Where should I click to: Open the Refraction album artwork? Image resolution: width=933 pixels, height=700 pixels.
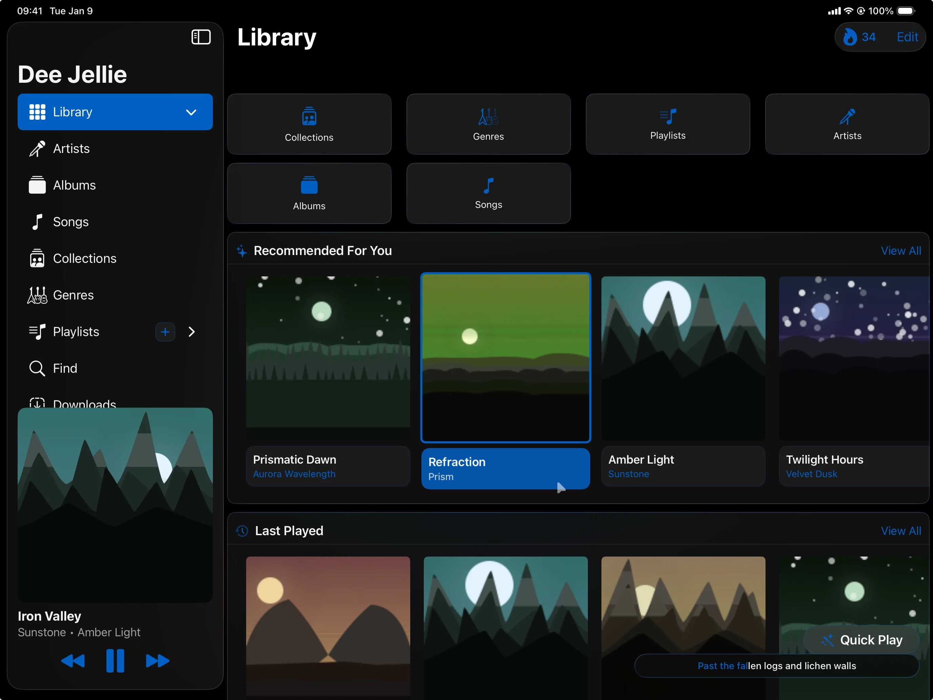(x=505, y=358)
